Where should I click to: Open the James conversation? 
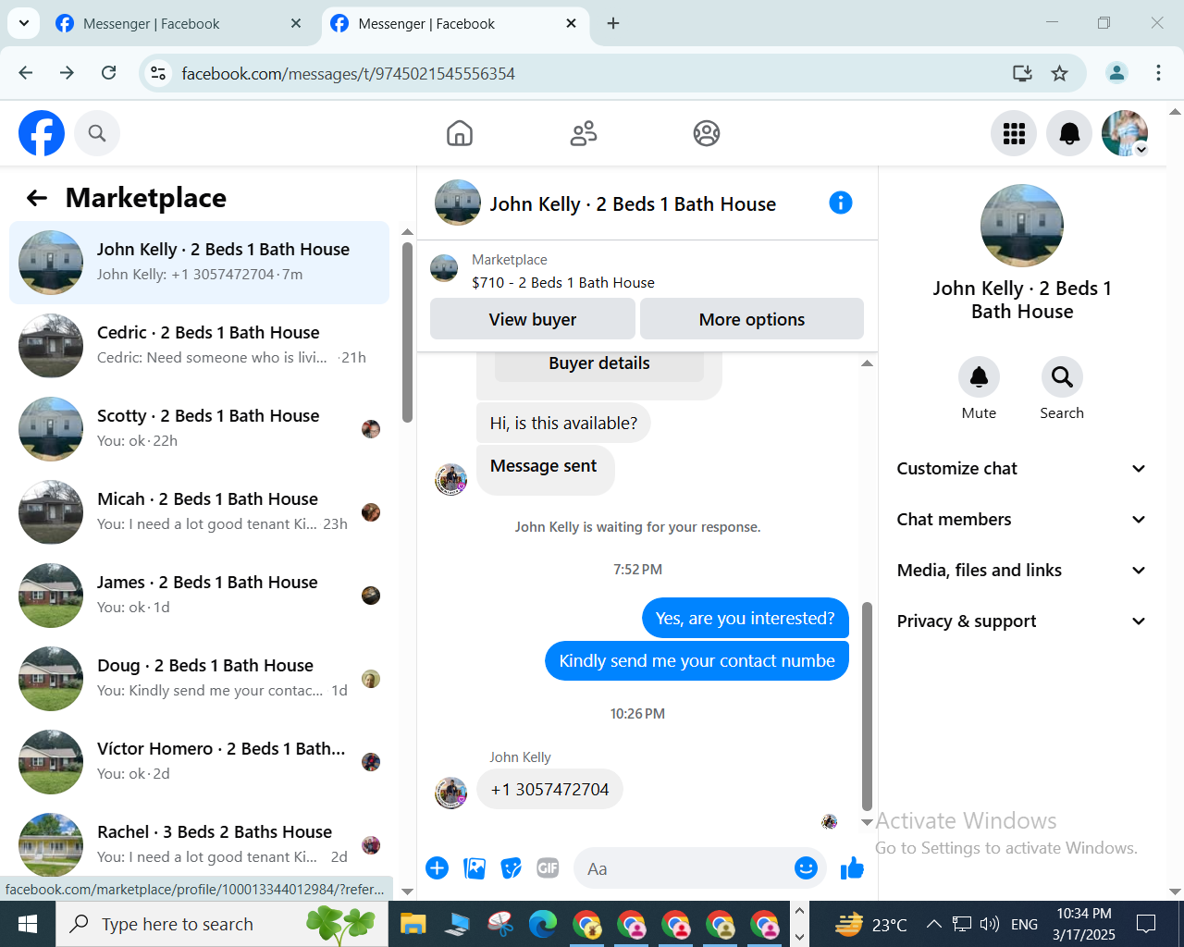coord(199,596)
